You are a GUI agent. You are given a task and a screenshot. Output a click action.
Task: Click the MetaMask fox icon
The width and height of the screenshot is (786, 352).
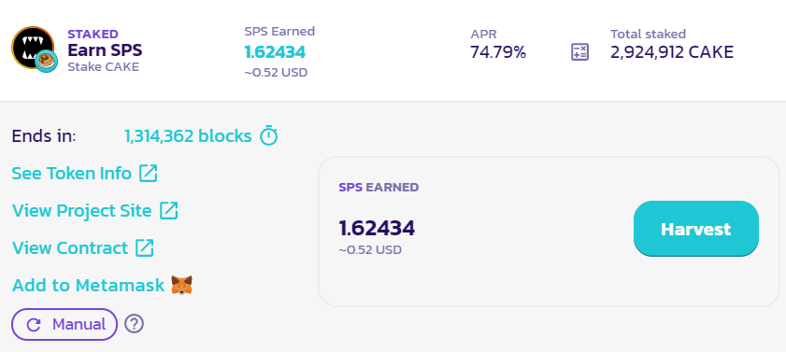point(181,285)
